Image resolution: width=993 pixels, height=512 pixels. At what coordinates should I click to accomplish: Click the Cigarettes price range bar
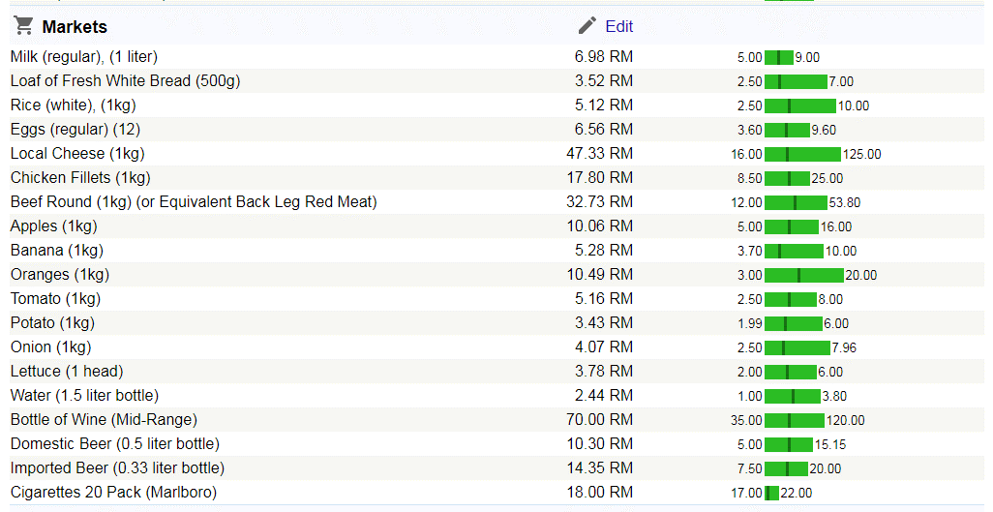coord(771,493)
